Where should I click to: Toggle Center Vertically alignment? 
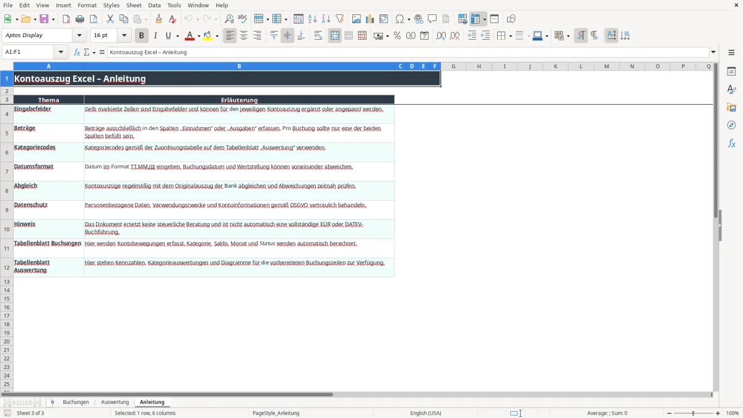tap(287, 36)
